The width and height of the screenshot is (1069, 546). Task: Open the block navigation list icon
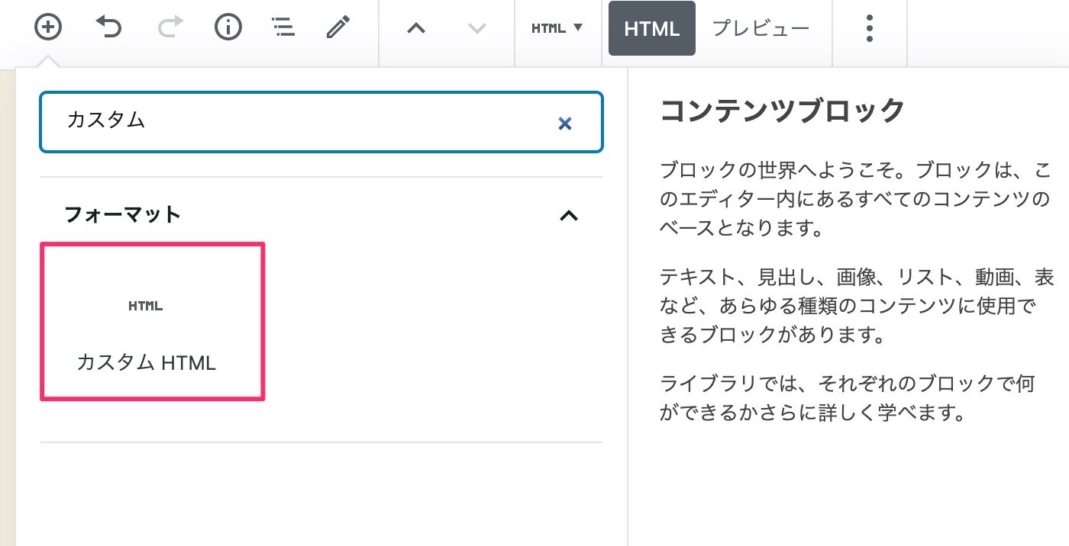[283, 28]
